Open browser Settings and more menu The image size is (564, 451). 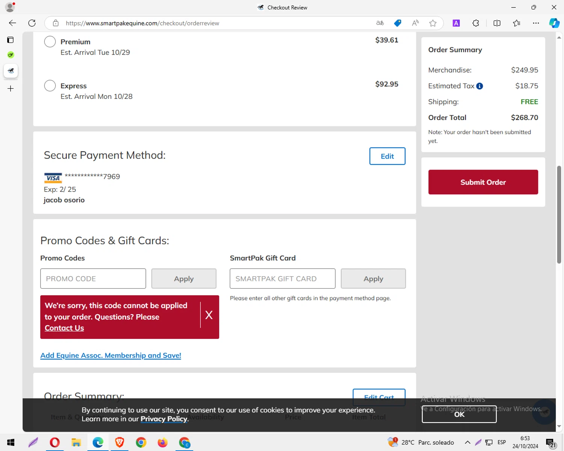536,23
